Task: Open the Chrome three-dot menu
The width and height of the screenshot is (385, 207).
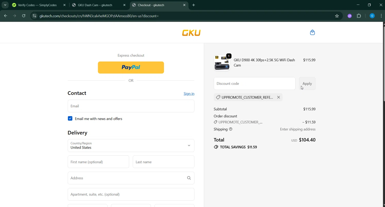Action: click(x=381, y=16)
